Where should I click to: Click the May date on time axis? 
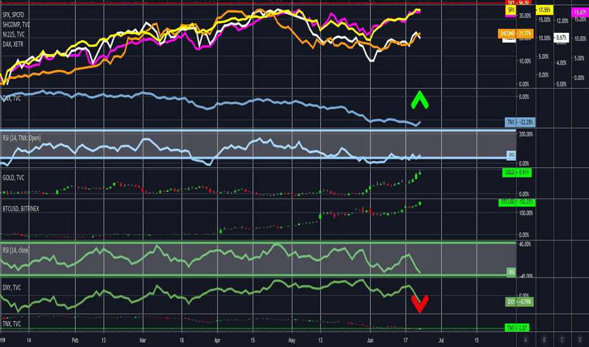(292, 341)
